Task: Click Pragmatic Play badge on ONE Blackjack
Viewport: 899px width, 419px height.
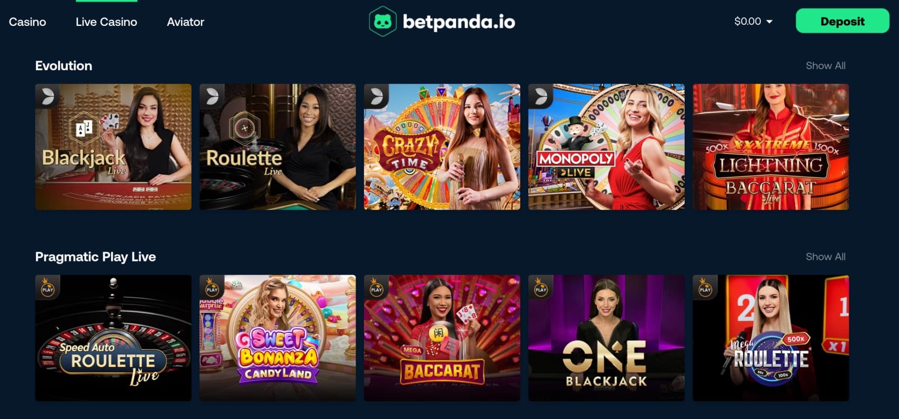Action: coord(541,288)
